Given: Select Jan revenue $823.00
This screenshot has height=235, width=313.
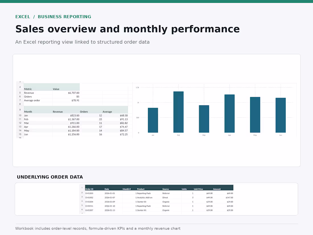Looking at the screenshot, I should point(66,115).
